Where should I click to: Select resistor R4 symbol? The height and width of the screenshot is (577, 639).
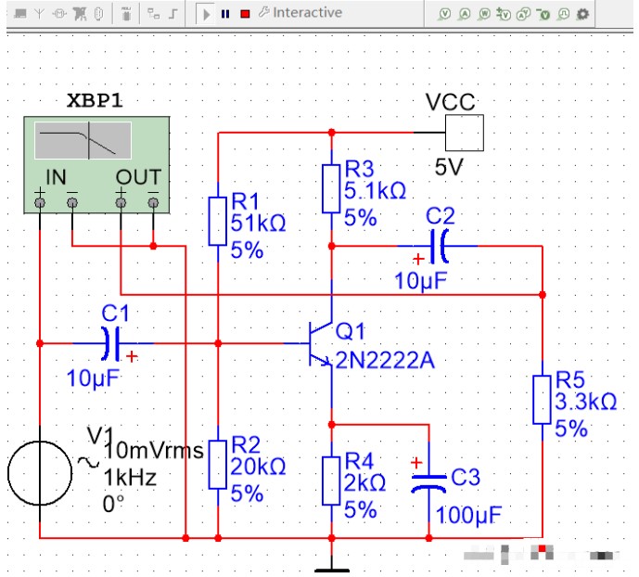(331, 481)
